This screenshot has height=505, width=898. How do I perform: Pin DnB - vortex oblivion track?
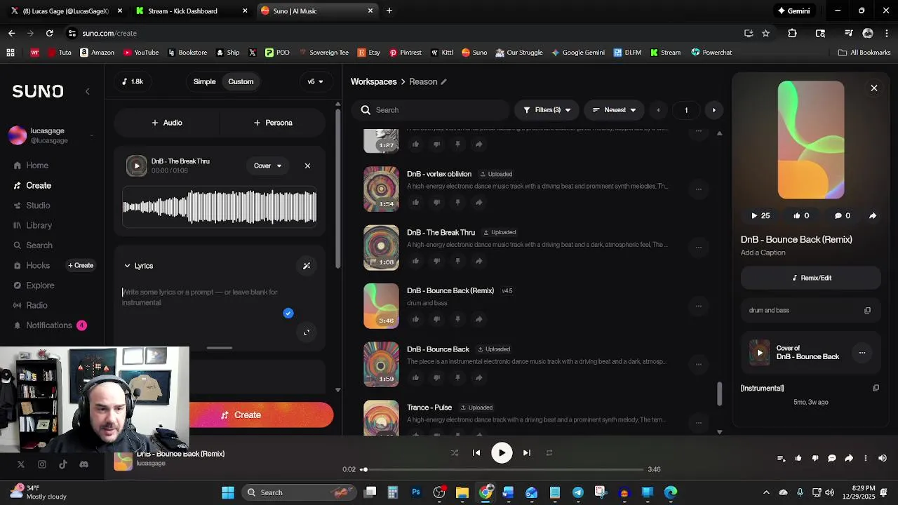pos(457,202)
